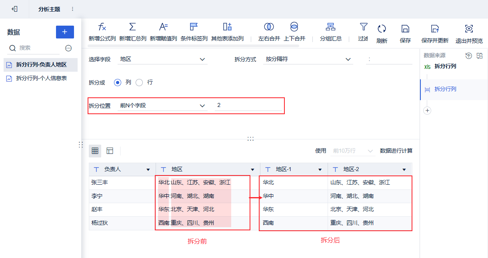Open the ellipsis menu next to search
The height and width of the screenshot is (258, 488).
click(x=68, y=48)
